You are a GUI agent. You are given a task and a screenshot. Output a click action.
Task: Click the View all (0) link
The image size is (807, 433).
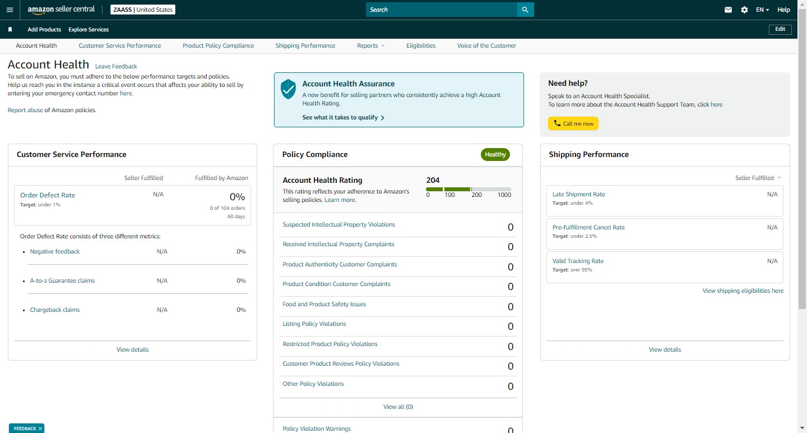click(398, 407)
